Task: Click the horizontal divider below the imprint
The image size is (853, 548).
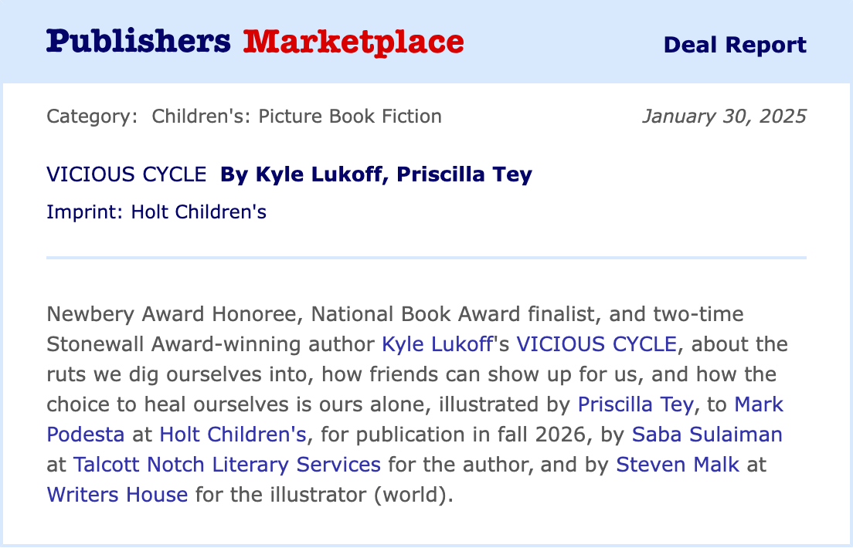Action: coord(426,257)
